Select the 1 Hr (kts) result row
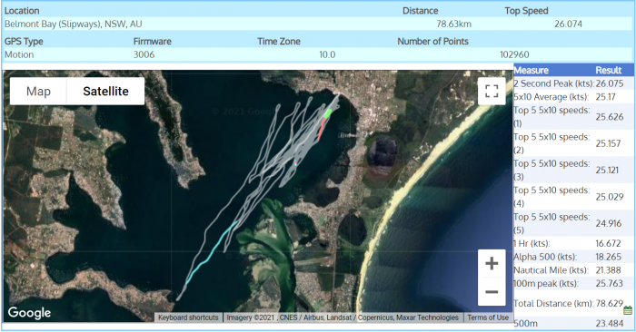Viewport: 636px width, 332px height. pyautogui.click(x=573, y=243)
